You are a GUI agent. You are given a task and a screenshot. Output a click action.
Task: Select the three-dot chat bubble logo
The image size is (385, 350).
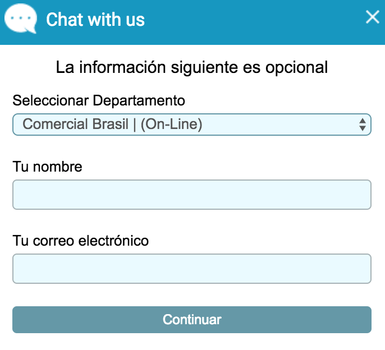coord(21,19)
